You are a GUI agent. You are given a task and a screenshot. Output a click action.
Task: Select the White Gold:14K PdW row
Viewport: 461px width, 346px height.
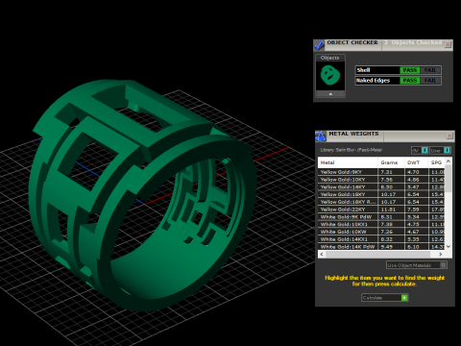[381, 247]
